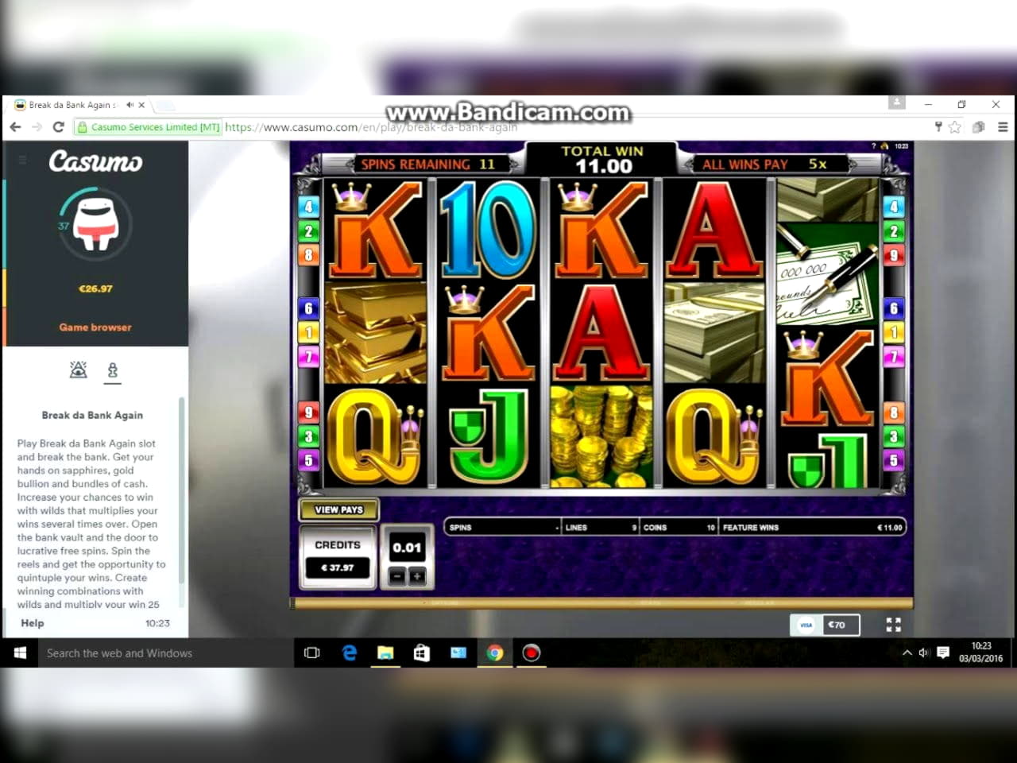Select left-side payline 7 marker
The height and width of the screenshot is (763, 1017).
click(x=309, y=358)
